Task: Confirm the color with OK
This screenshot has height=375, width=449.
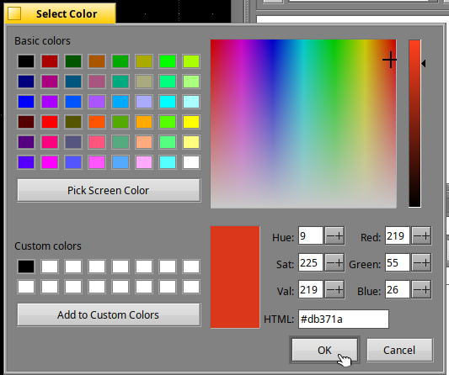Action: click(324, 350)
